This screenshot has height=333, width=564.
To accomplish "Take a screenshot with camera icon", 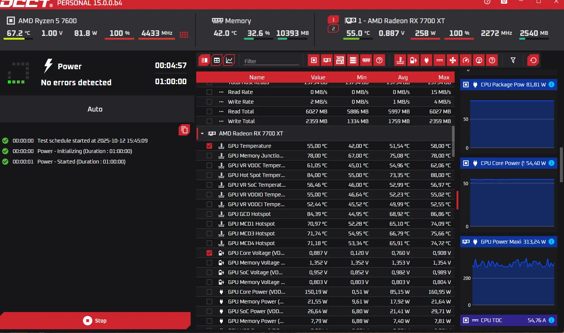I will coord(504,2).
